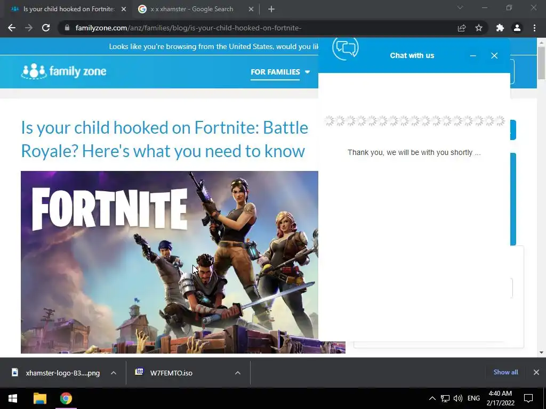This screenshot has width=546, height=409.
Task: Open Chrome three-dot menu
Action: tap(534, 28)
